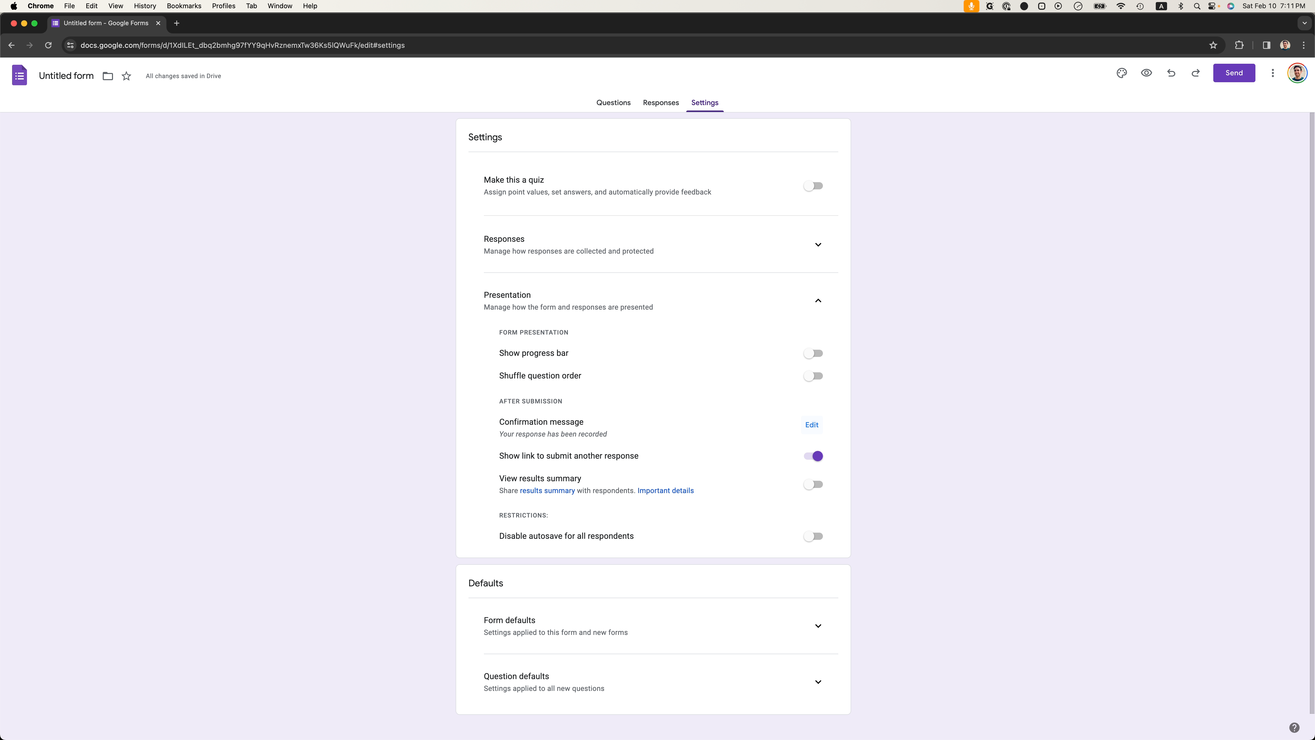
Task: Open the Help menu
Action: point(310,6)
